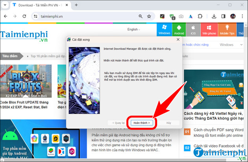Toggle the browser side panel icon

223,16
